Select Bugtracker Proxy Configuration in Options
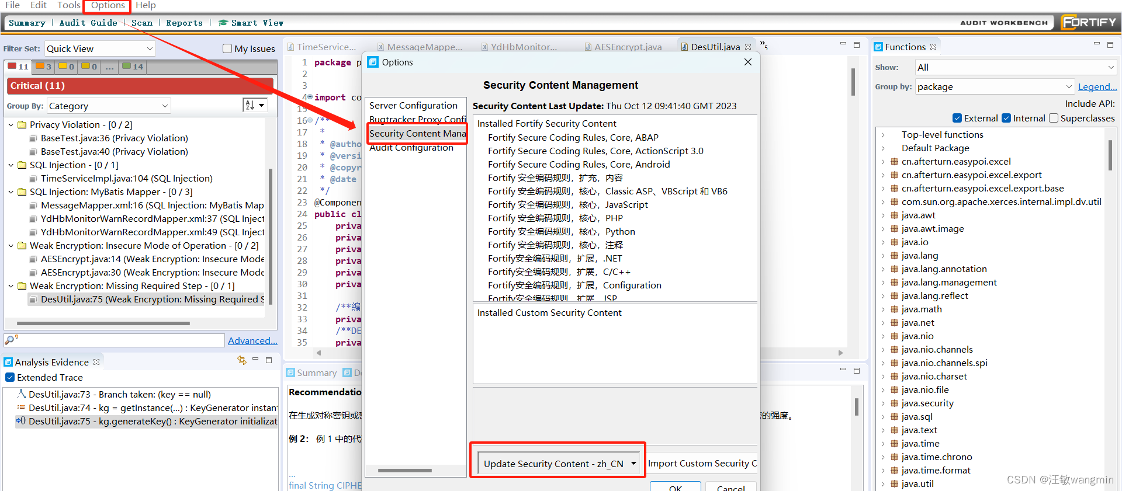1122x491 pixels. (x=417, y=119)
